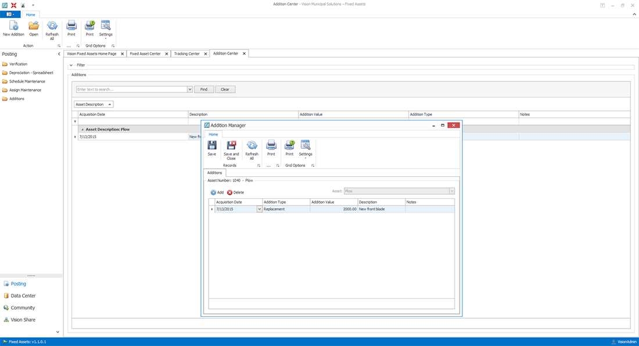Image resolution: width=639 pixels, height=346 pixels.
Task: Click the Find button
Action: [x=204, y=90]
